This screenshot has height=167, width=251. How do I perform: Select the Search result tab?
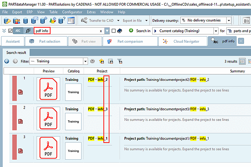(x=16, y=52)
